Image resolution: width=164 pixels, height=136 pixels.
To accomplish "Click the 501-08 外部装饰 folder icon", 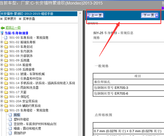I will [x=6, y=56].
